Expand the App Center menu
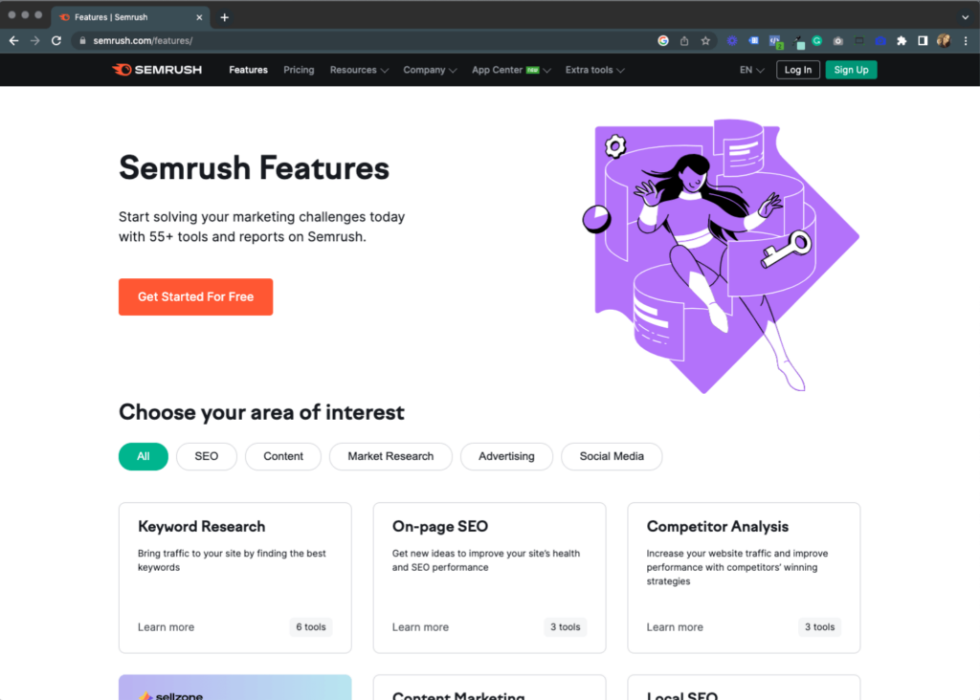Screen dimensions: 980x700 (x=511, y=70)
